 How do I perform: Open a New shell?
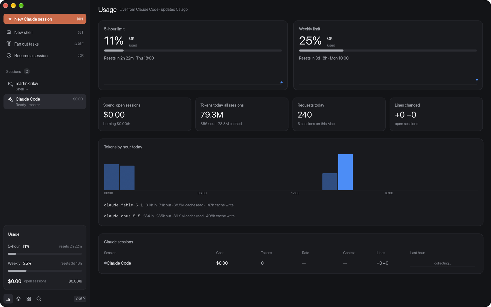point(45,32)
